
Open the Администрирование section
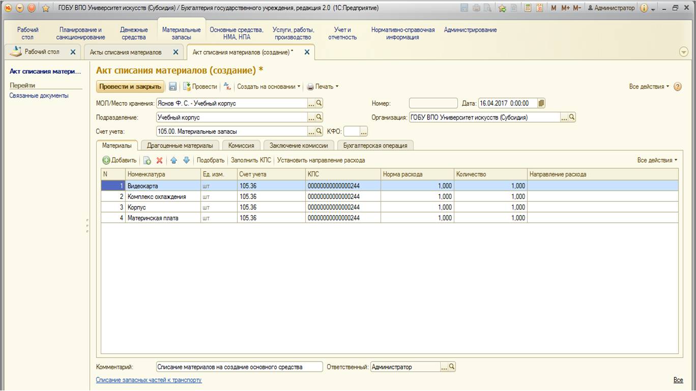470,30
